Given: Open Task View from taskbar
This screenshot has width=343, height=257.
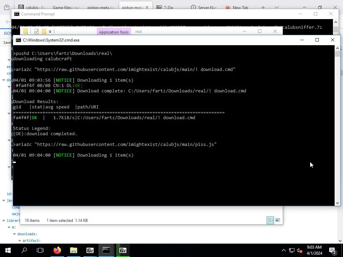Looking at the screenshot, I should (40, 250).
